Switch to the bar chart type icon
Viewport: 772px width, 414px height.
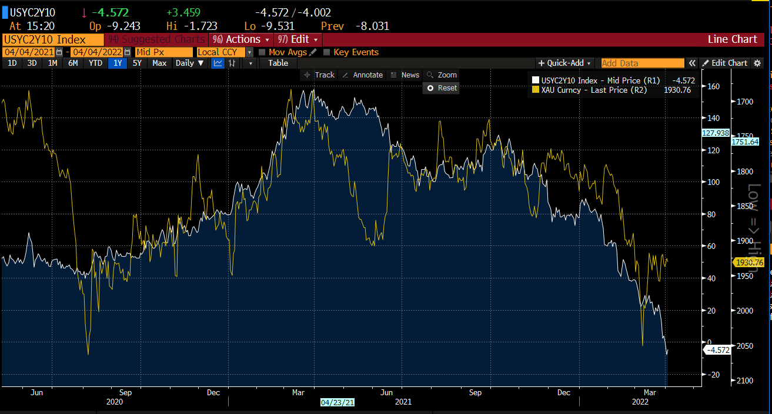(x=233, y=63)
